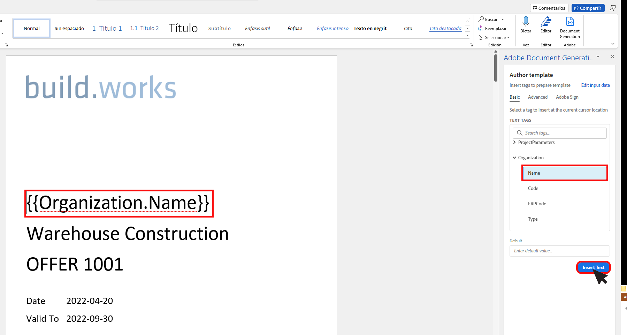Apply the Énfasis intenso style
Image resolution: width=627 pixels, height=335 pixels.
click(332, 28)
